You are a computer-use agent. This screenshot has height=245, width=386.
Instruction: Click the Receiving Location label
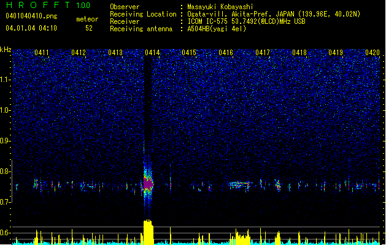pos(143,14)
